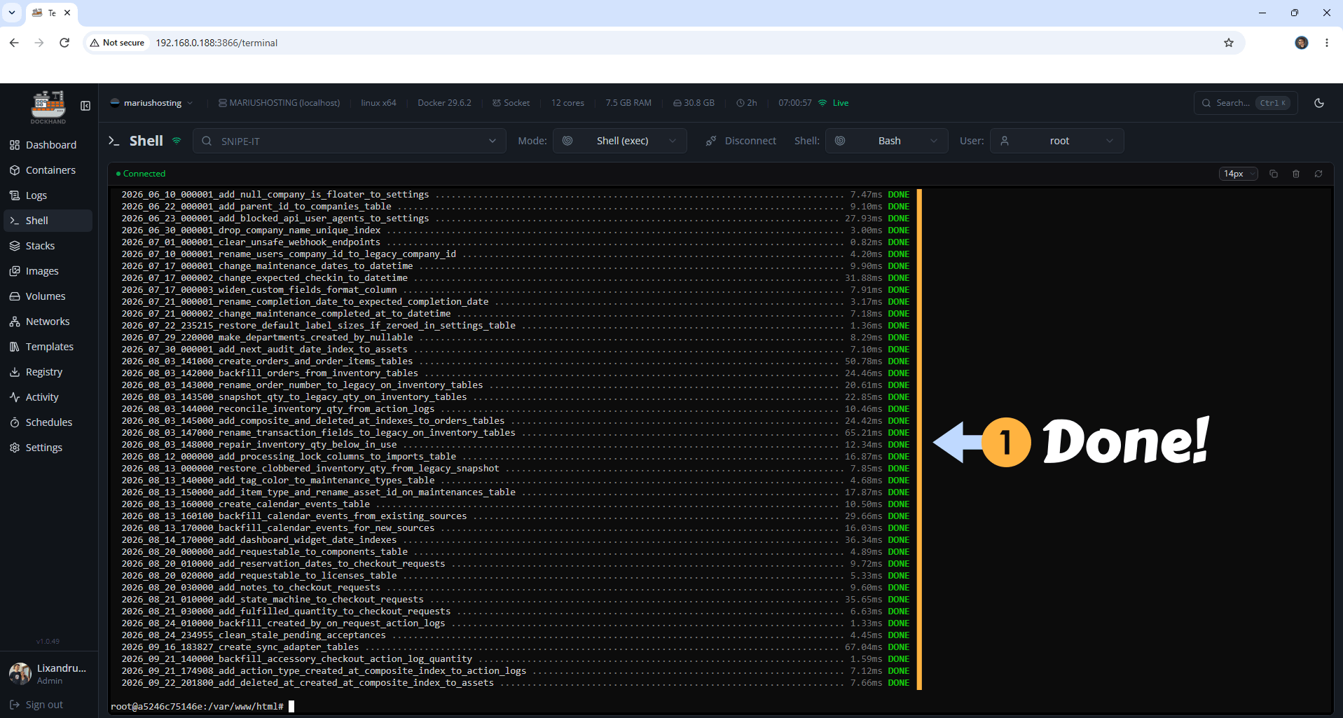Open Lixandru admin user profile
Viewport: 1343px width, 718px height.
48,674
